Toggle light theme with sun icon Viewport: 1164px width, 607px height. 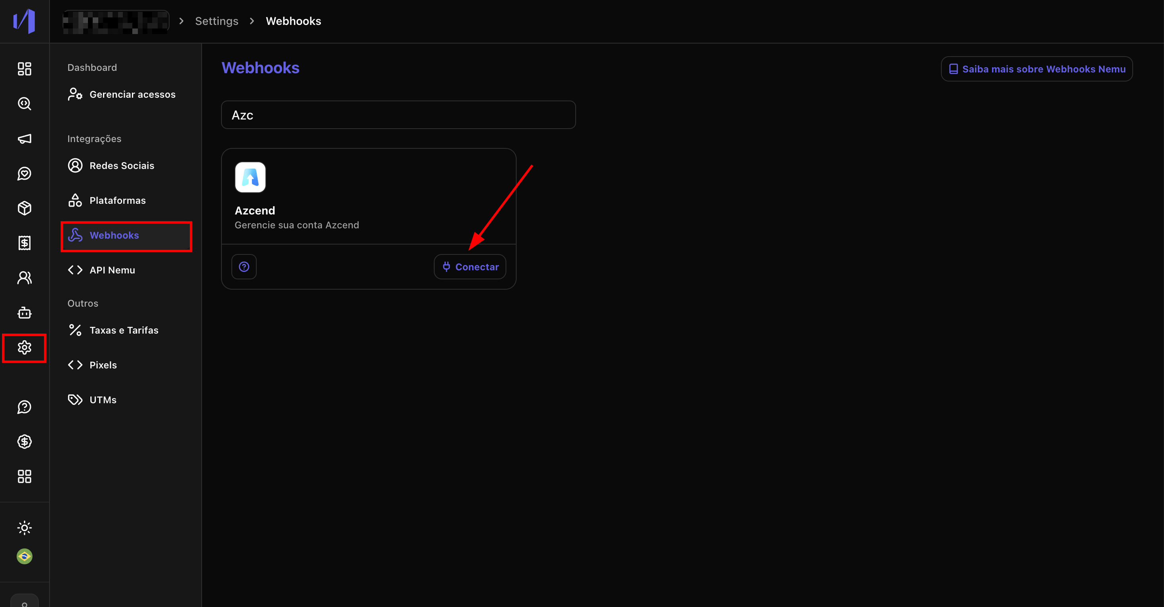pos(25,527)
